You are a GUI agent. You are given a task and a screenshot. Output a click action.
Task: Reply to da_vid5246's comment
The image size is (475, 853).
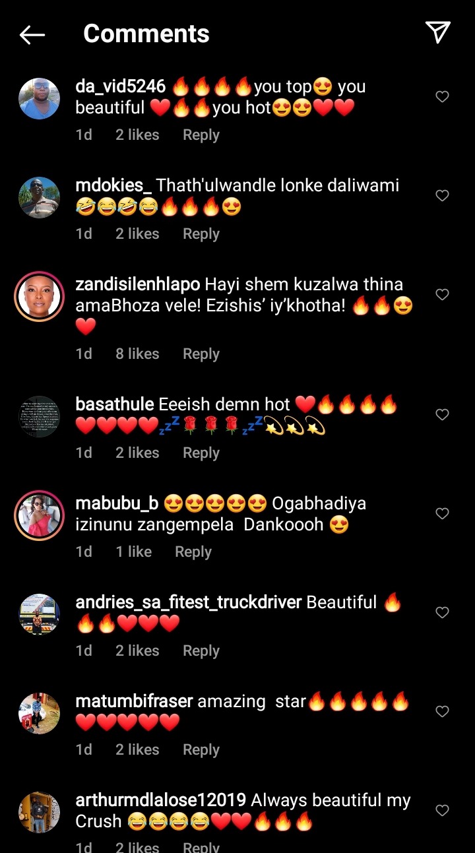point(201,135)
